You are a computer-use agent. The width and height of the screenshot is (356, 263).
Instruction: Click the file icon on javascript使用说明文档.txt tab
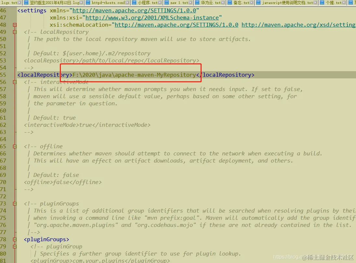tap(258, 3)
